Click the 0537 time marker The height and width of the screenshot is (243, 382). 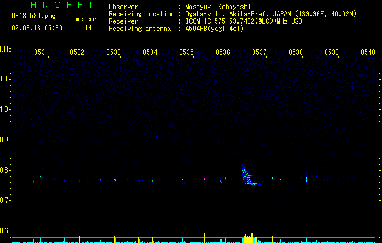pyautogui.click(x=259, y=52)
